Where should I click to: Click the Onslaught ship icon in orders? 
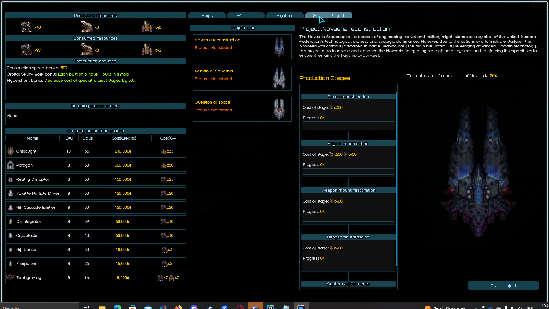tap(11, 151)
